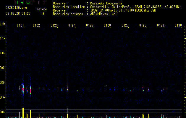This screenshot has width=186, height=118.
Task: Click time marker 0127
Action: [125, 25]
